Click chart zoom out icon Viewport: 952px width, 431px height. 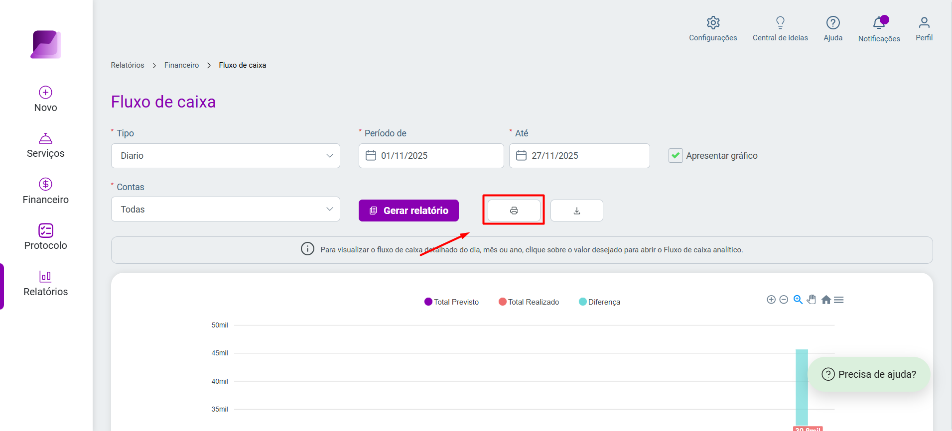(x=784, y=300)
